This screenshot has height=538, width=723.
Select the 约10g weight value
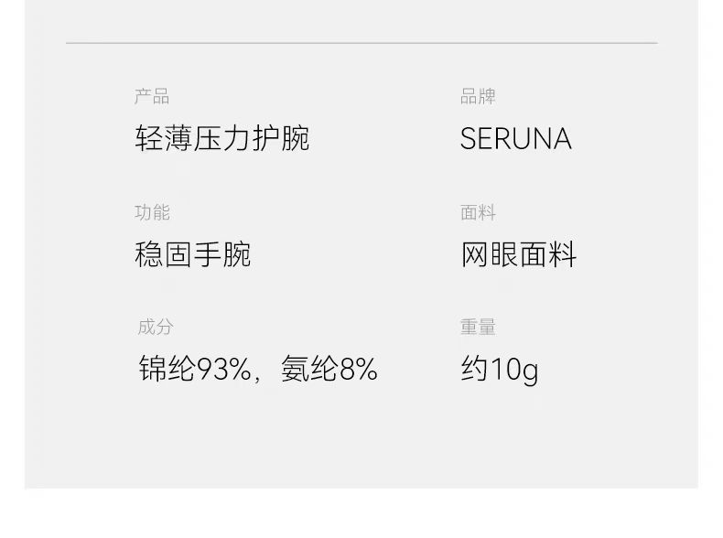(499, 370)
